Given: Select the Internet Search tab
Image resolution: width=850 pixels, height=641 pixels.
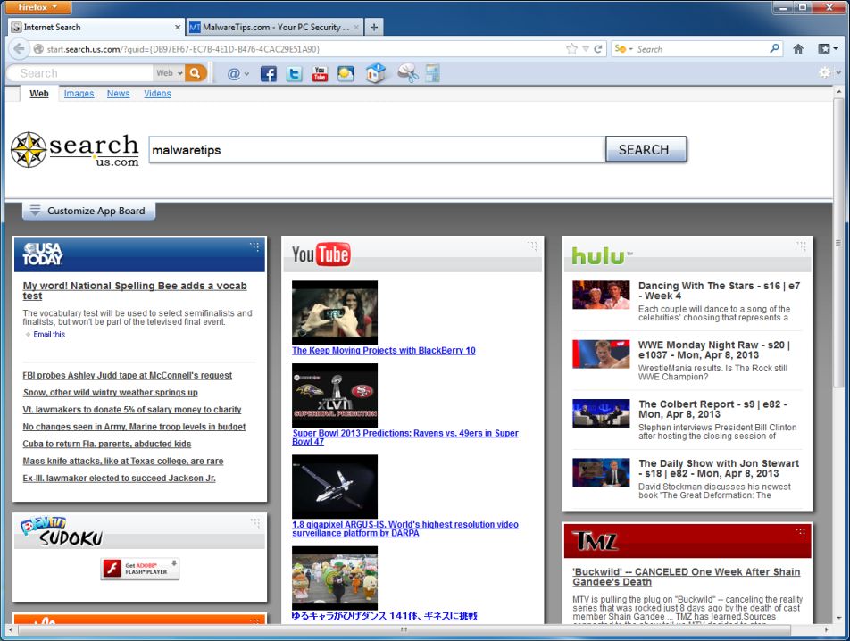Looking at the screenshot, I should coord(96,27).
